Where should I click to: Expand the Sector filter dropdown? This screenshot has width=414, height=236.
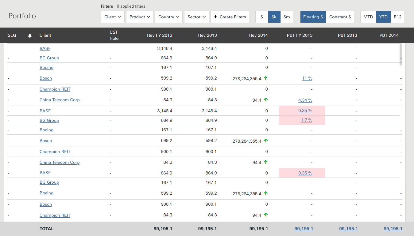point(196,17)
